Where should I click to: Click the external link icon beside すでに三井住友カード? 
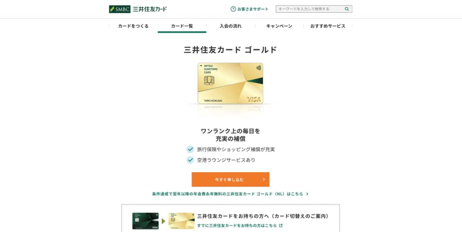tap(281, 226)
